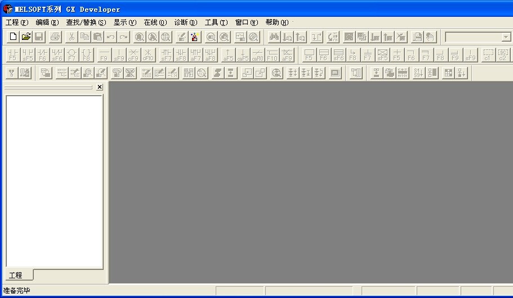The image size is (513, 298).
Task: Delete horizontal line with cF9 button
Action: coord(133,55)
